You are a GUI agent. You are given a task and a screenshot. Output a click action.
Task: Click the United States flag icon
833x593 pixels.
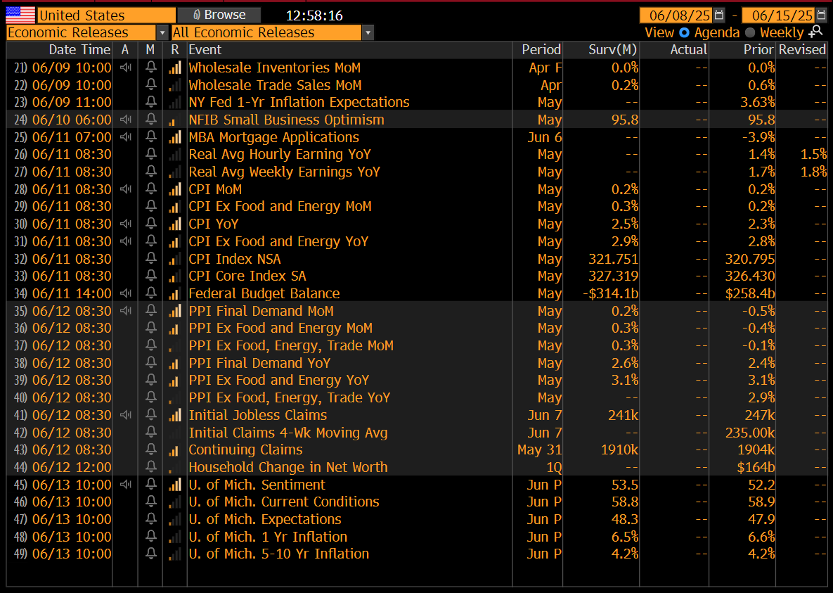pyautogui.click(x=20, y=15)
